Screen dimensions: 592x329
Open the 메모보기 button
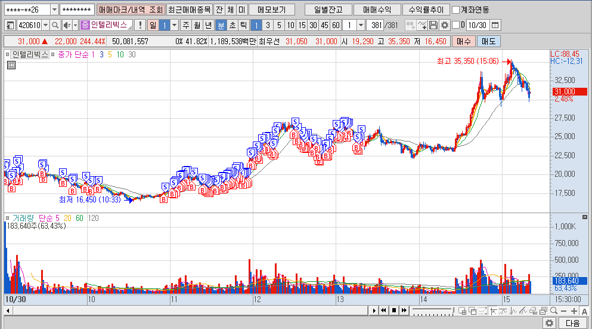(271, 10)
